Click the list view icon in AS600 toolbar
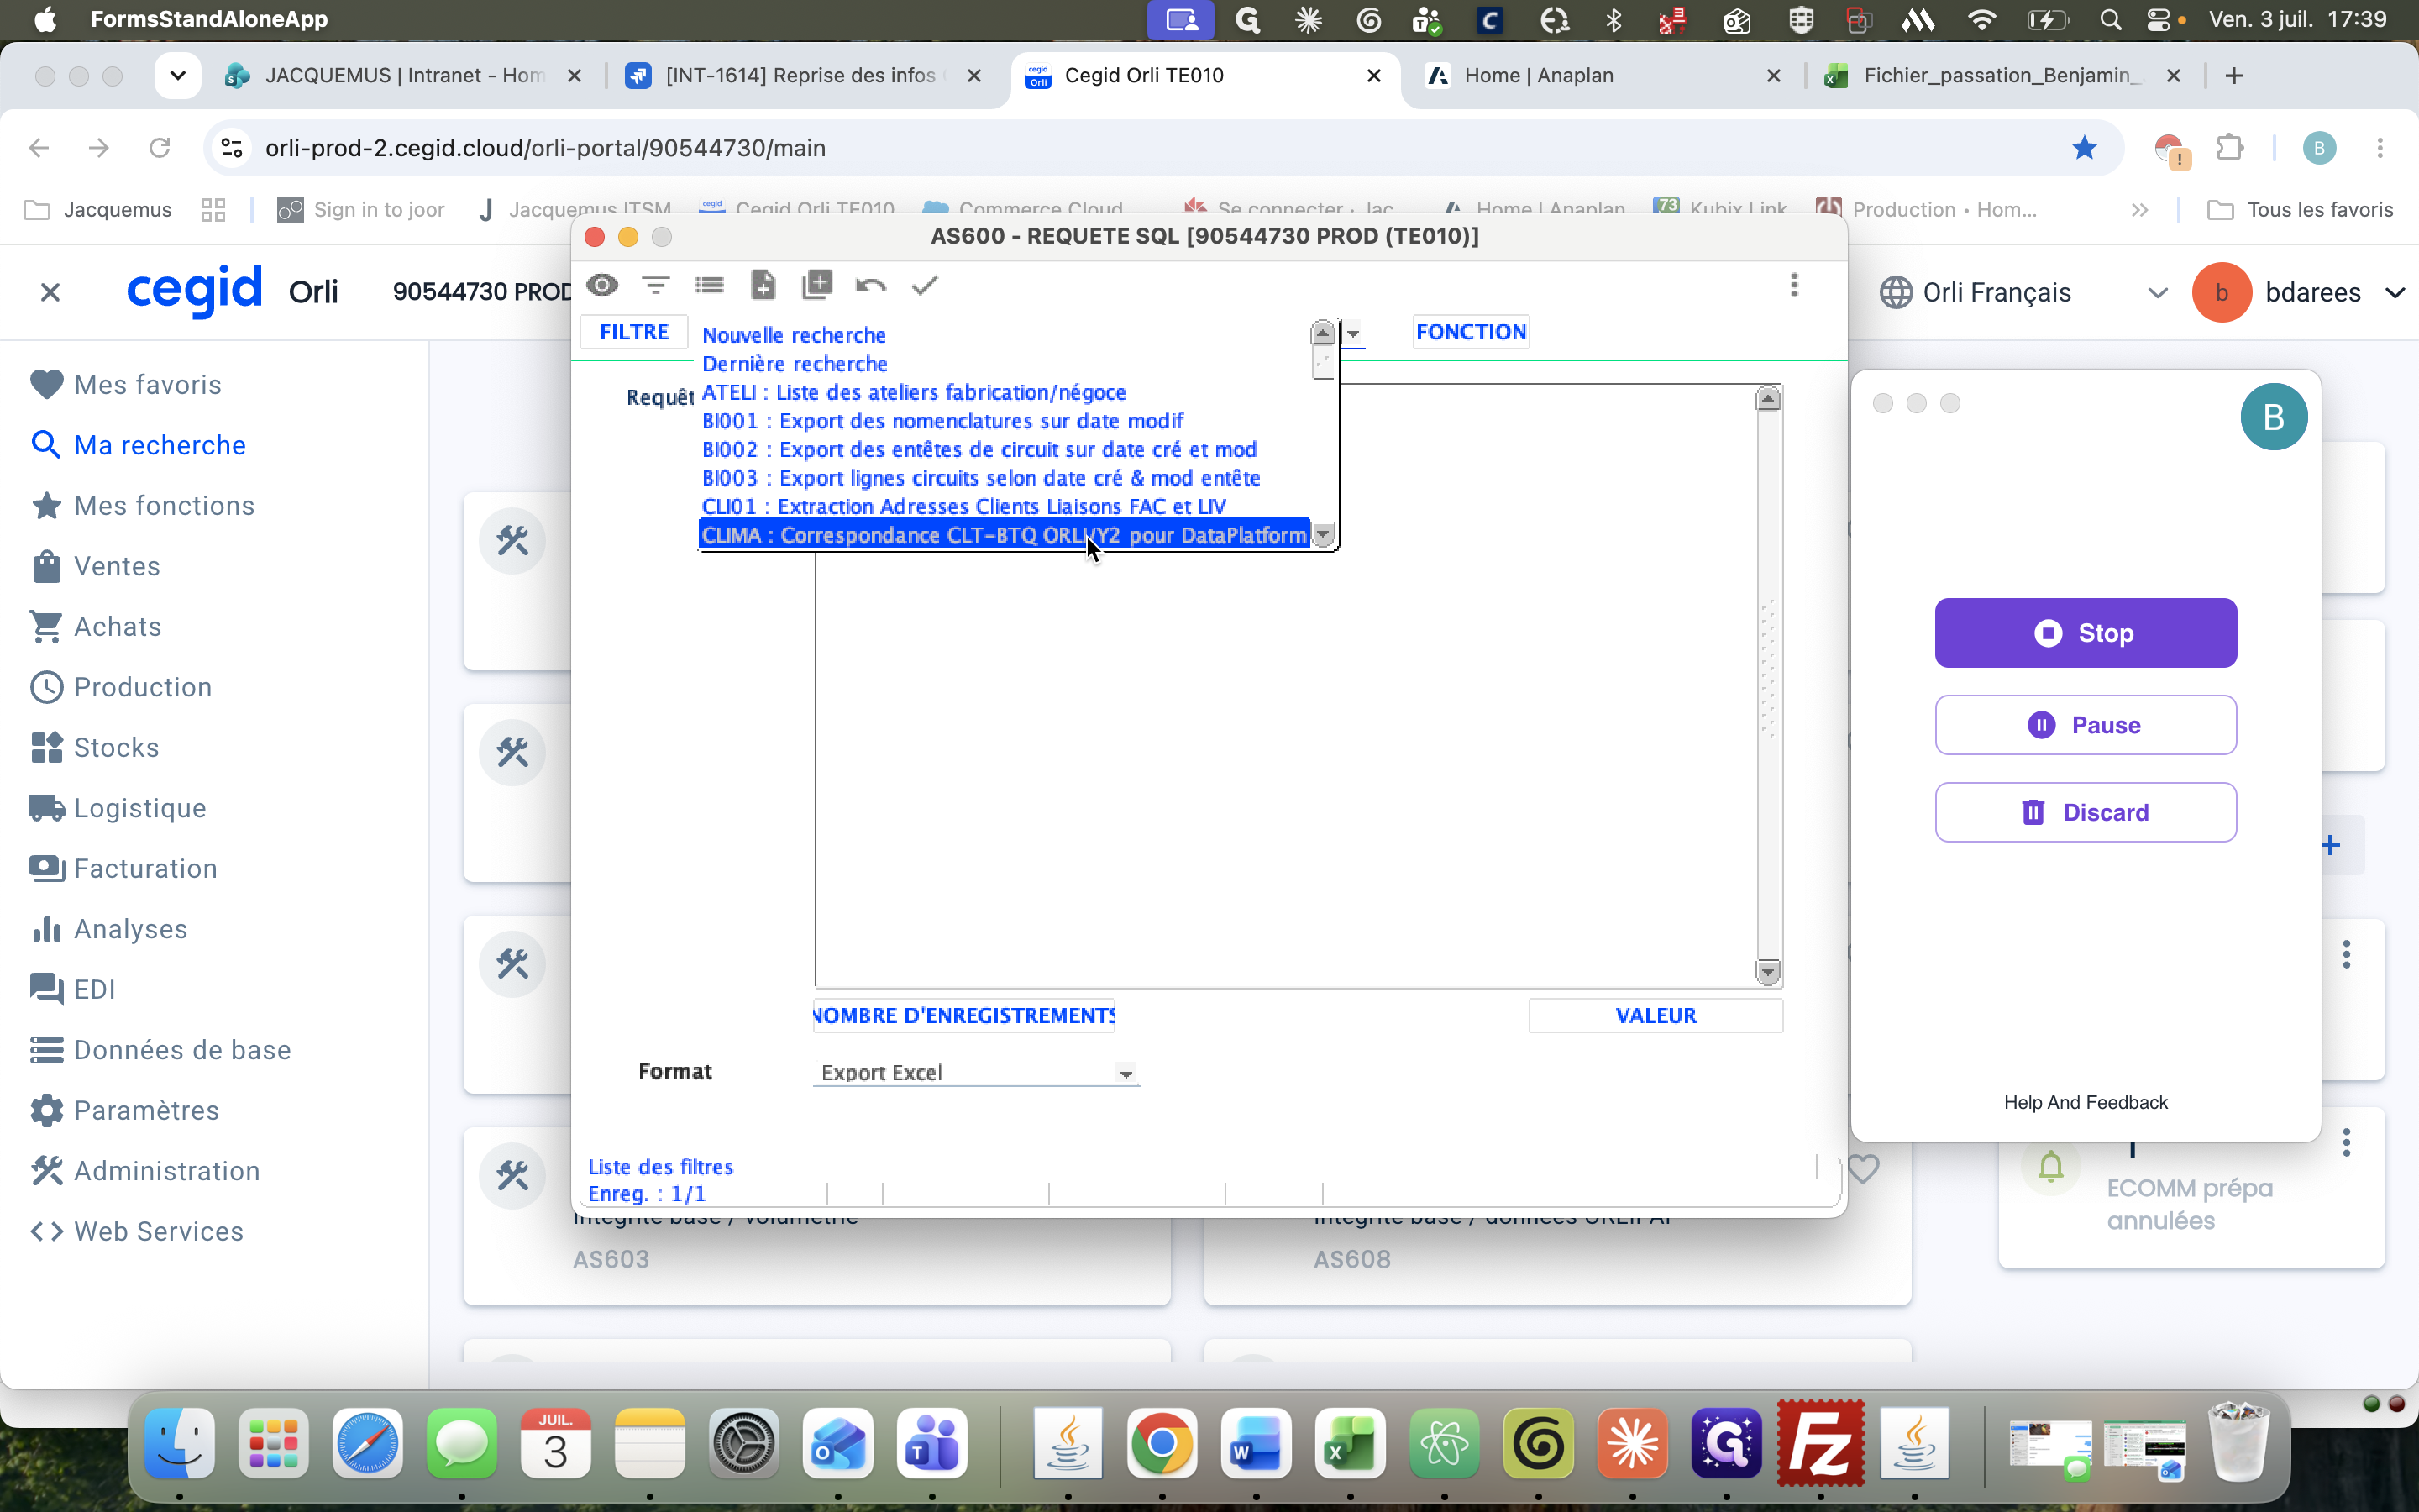Image resolution: width=2419 pixels, height=1512 pixels. [710, 285]
